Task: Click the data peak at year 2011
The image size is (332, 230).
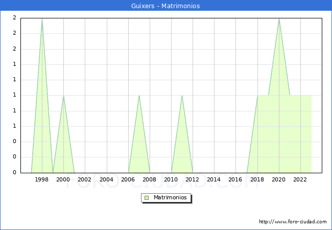Action: click(x=182, y=96)
